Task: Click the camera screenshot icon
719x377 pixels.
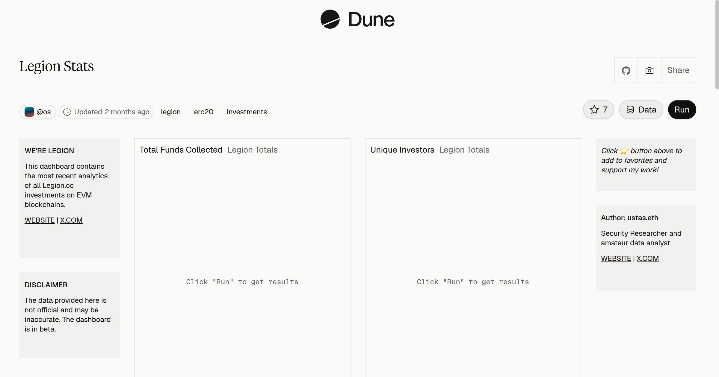Action: [x=649, y=70]
